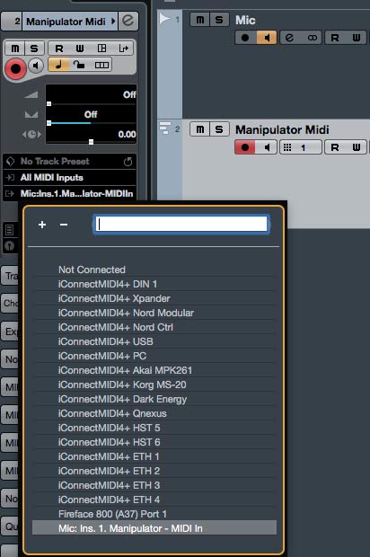The width and height of the screenshot is (370, 557).
Task: Toggle monitor speaker button in the inspector
Action: (x=36, y=66)
